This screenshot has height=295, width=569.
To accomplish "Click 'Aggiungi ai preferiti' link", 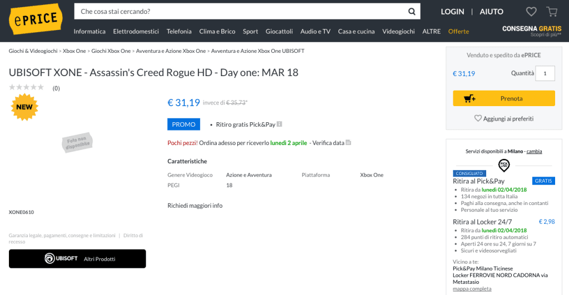I will (508, 119).
